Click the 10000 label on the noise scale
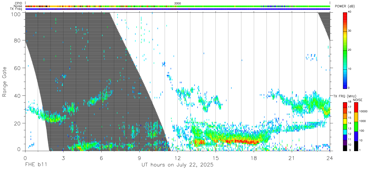 click(363, 111)
